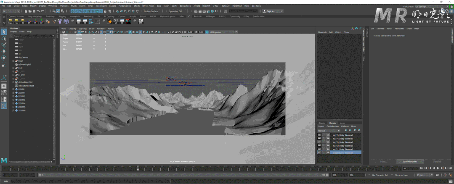The width and height of the screenshot is (454, 184).
Task: Click the Open Scene folder icon
Action: [x=30, y=11]
